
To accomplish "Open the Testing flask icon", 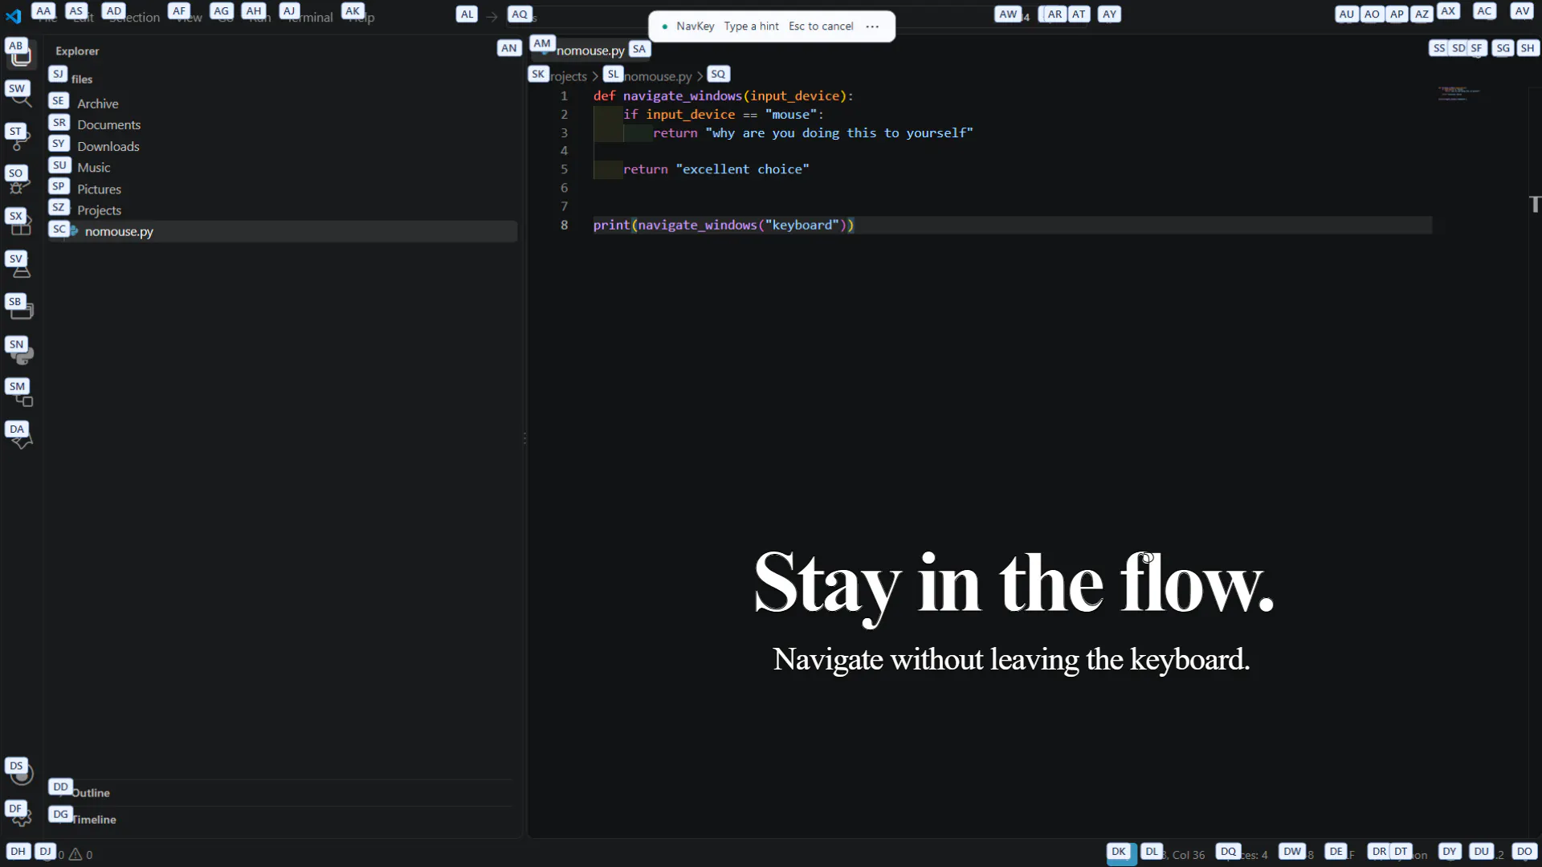I will [22, 271].
